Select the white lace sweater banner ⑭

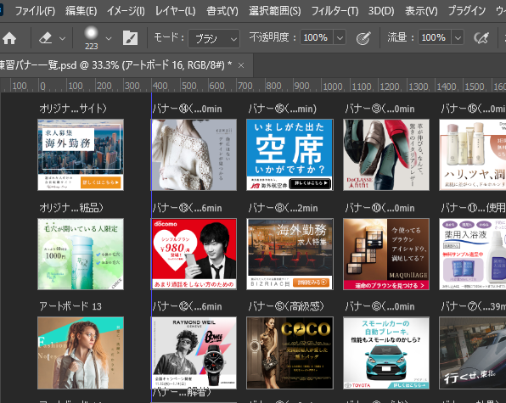coord(194,154)
